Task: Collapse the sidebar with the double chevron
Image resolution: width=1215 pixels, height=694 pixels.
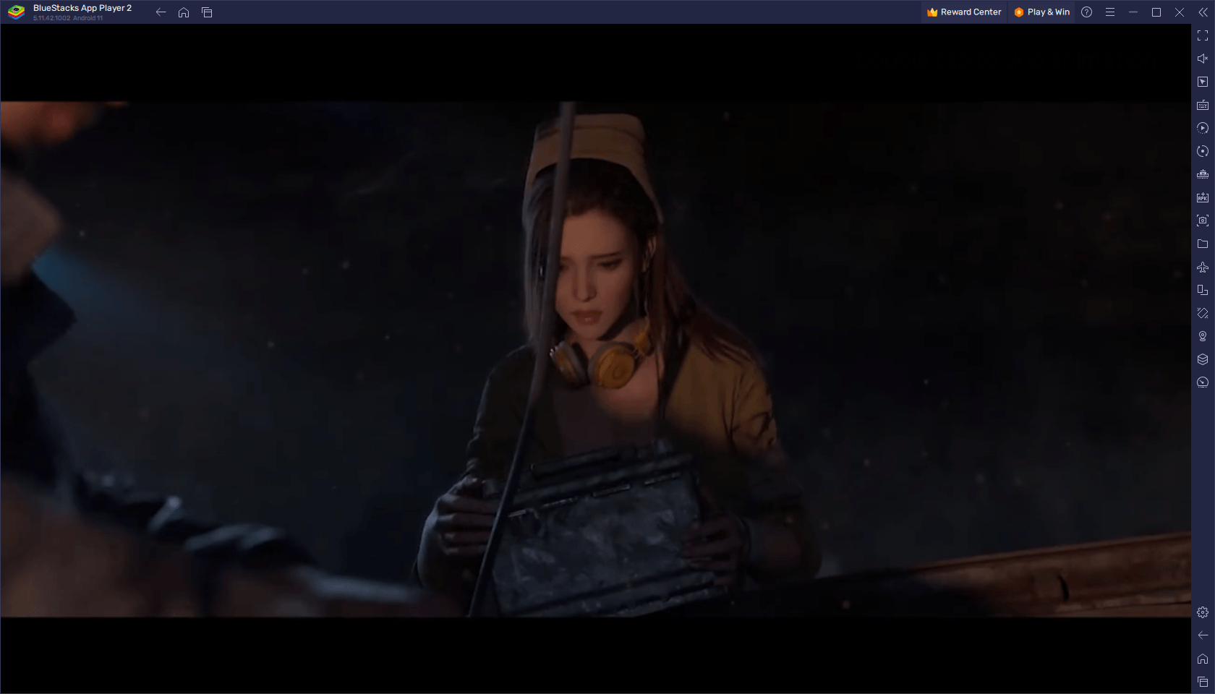Action: (1203, 12)
